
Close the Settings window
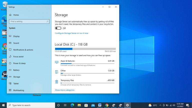tap(116, 7)
